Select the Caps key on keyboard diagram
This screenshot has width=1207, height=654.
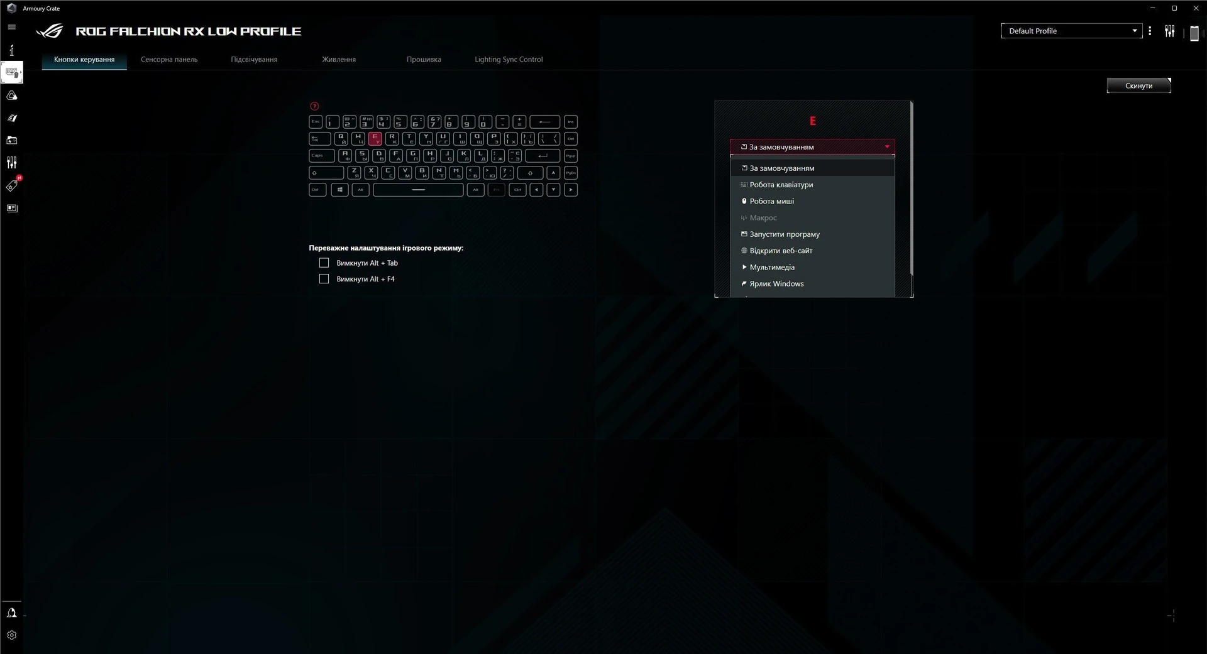322,156
